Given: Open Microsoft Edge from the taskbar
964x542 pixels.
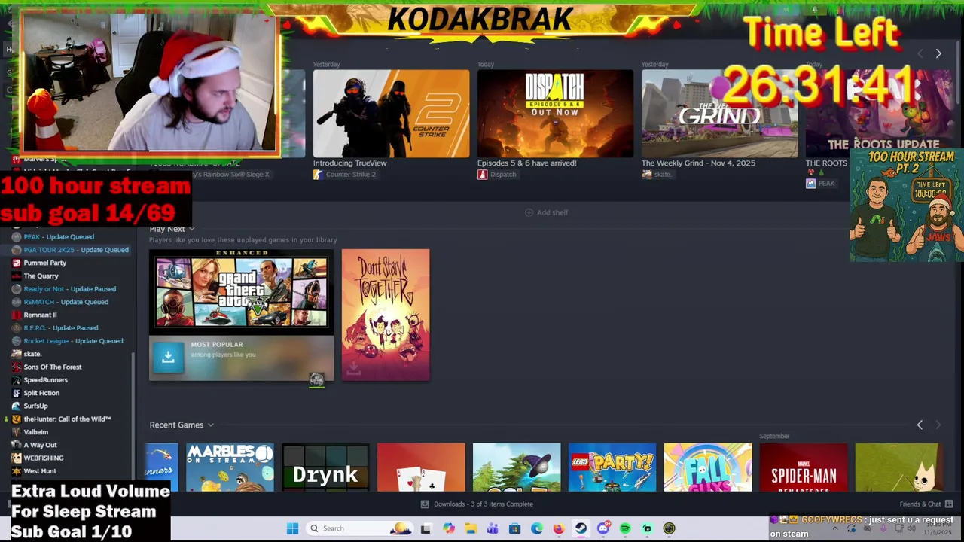Looking at the screenshot, I should 536,528.
